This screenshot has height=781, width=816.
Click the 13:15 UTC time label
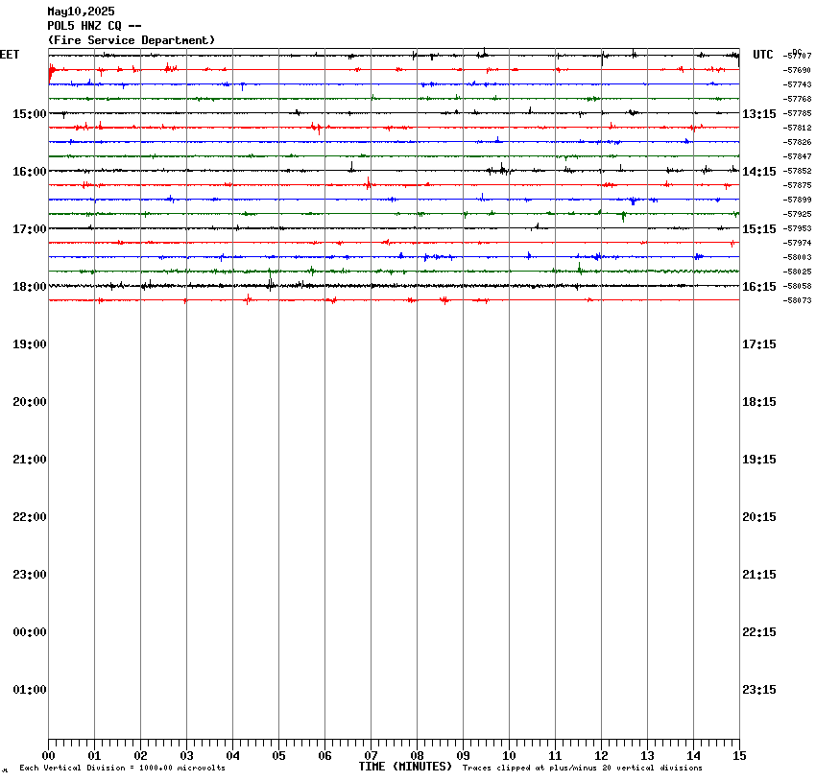(x=758, y=114)
